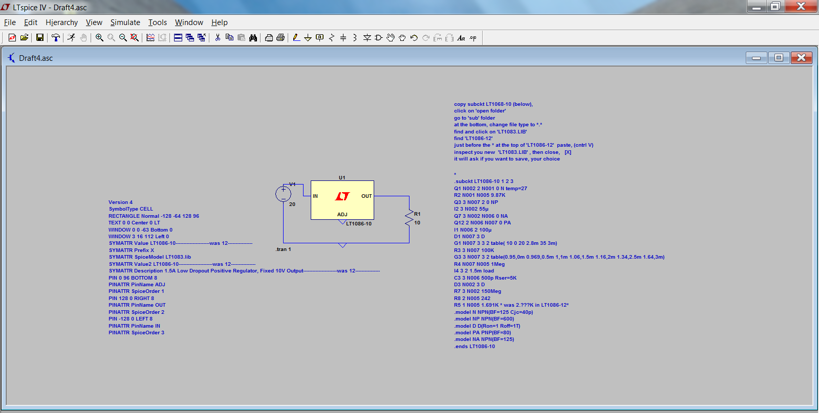
Task: Select the Copy tool icon
Action: point(229,38)
